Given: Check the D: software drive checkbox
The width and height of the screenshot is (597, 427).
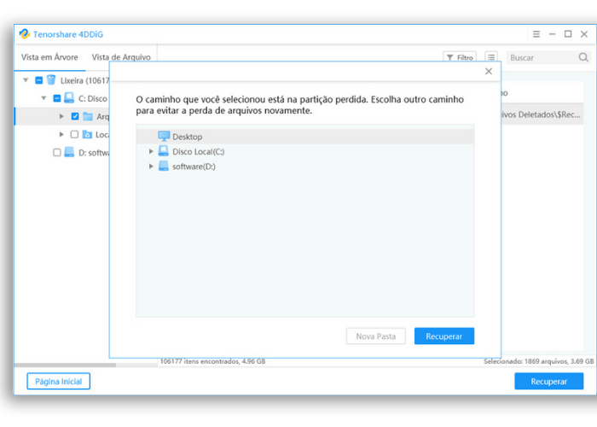Looking at the screenshot, I should (x=56, y=153).
